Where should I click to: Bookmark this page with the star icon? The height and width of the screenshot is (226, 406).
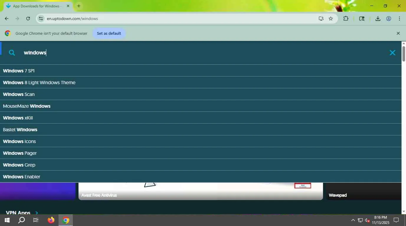point(331,19)
